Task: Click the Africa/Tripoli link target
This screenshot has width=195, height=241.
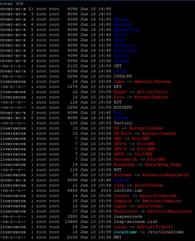Action: tap(155, 227)
